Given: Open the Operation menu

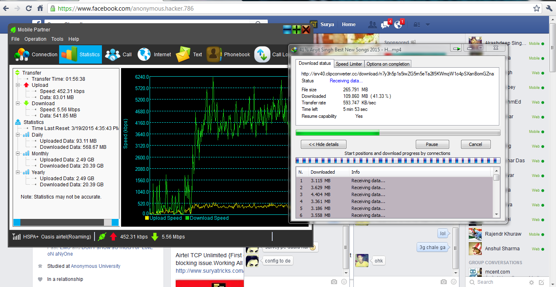Looking at the screenshot, I should pos(35,39).
